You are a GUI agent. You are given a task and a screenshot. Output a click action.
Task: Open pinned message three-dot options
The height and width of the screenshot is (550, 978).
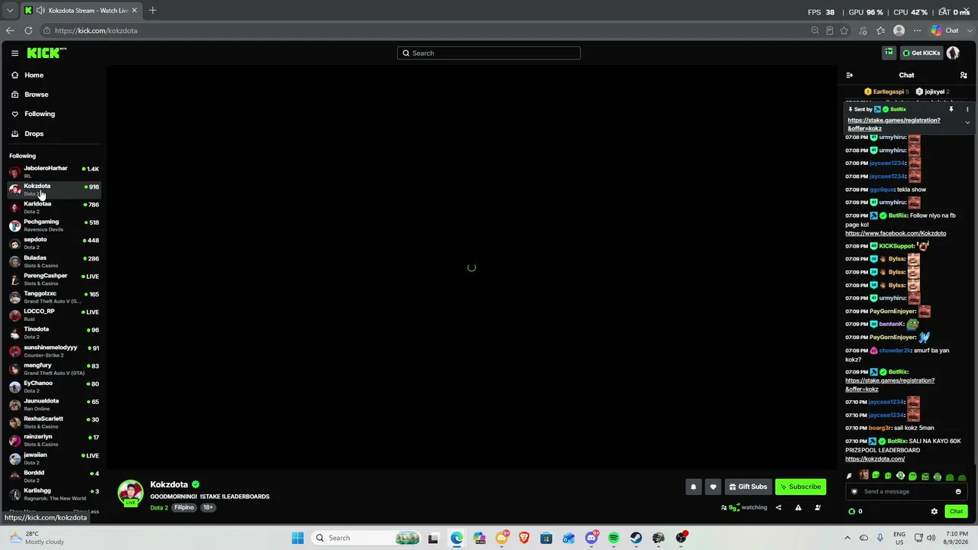(x=967, y=109)
